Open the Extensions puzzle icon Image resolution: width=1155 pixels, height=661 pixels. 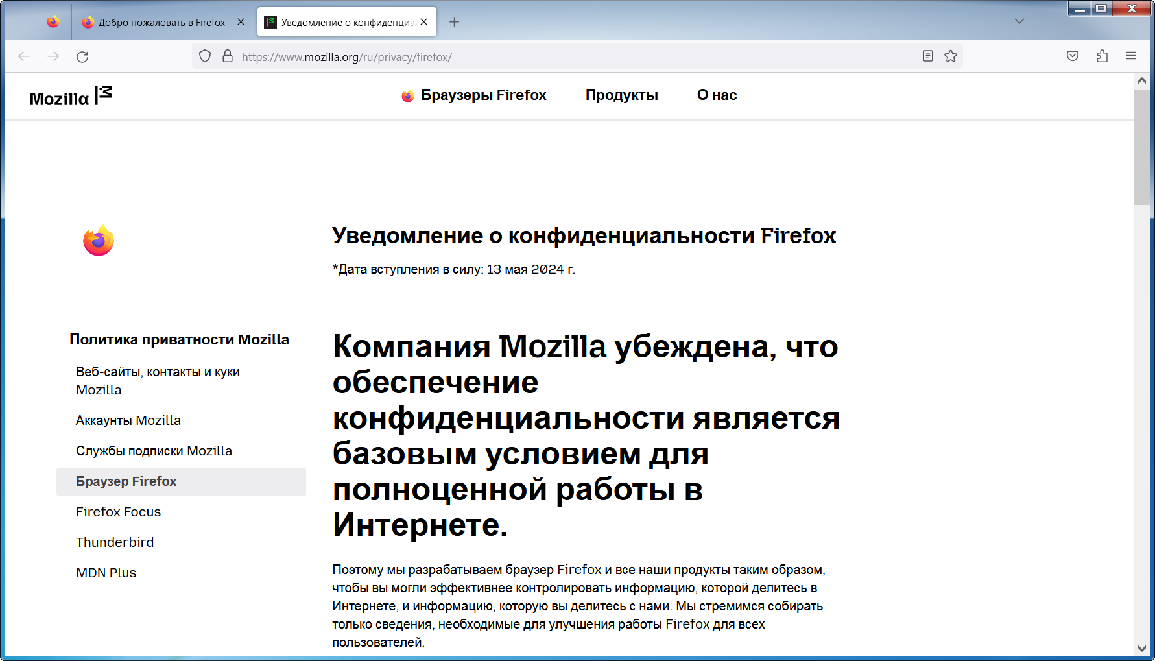pyautogui.click(x=1102, y=56)
